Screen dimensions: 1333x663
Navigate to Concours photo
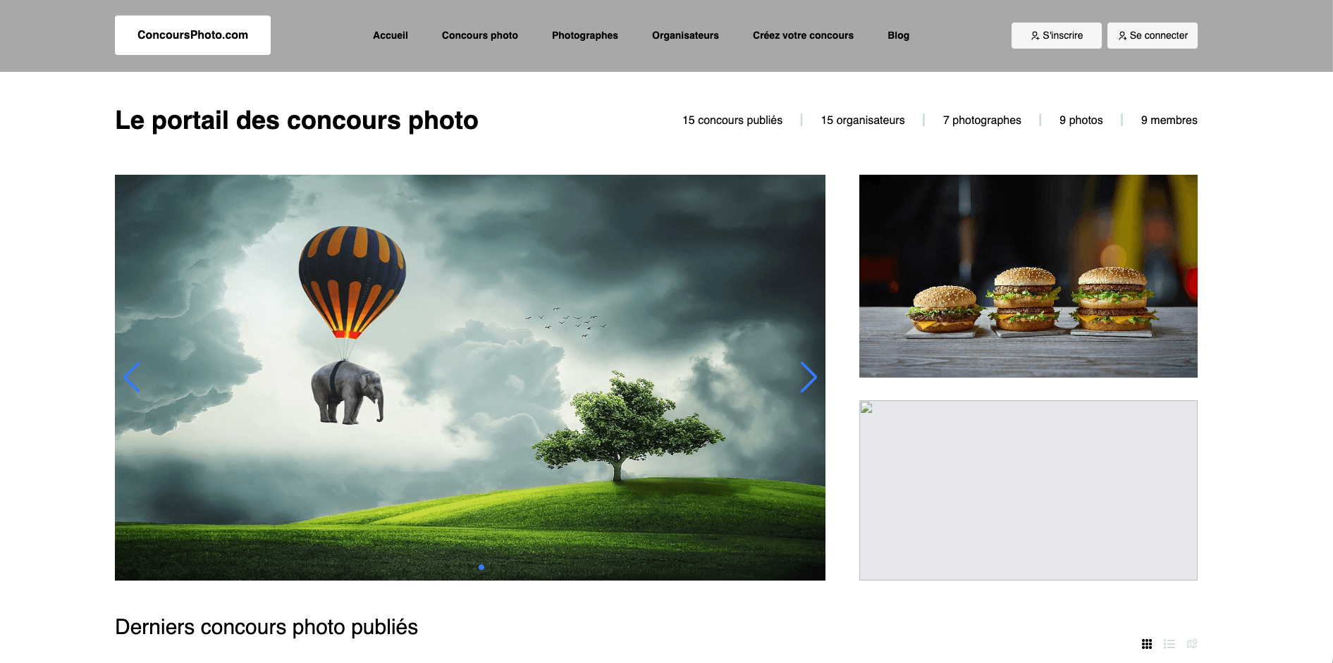coord(480,35)
